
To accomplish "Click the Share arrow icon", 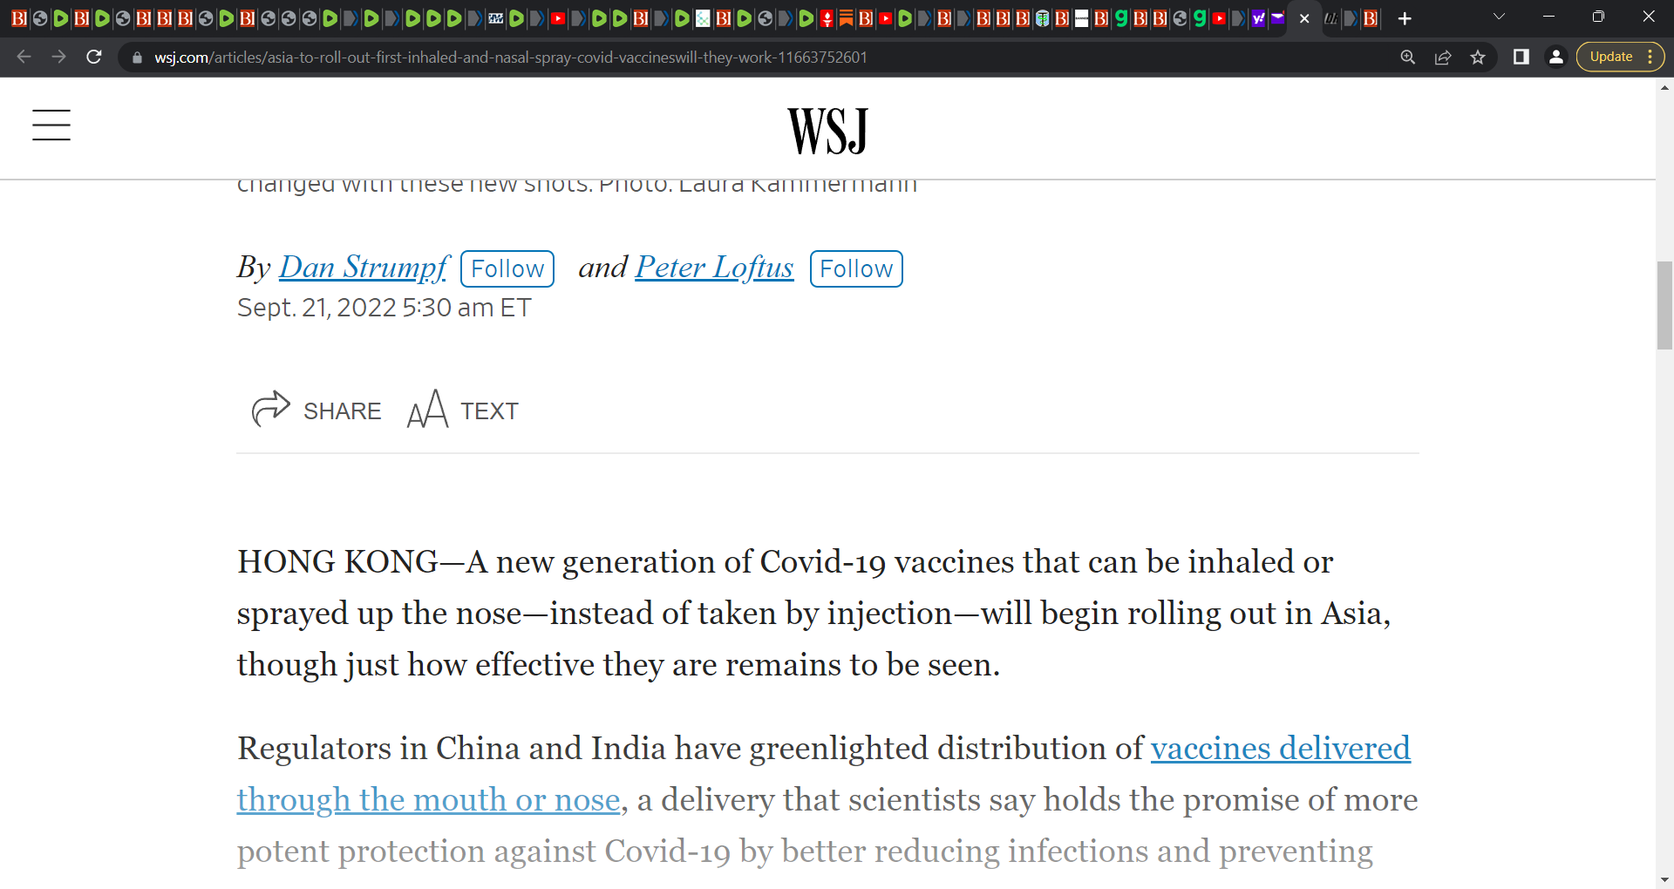I will coord(270,409).
